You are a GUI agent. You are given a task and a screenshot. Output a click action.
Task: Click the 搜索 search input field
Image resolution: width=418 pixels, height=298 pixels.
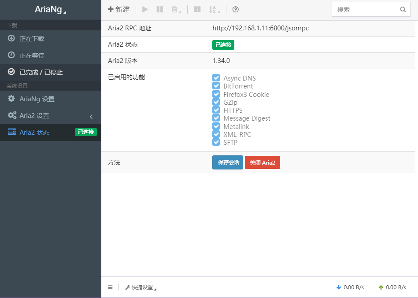coord(366,9)
